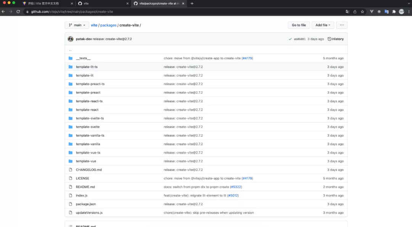Open patak-dev author link
This screenshot has width=412, height=227.
tap(84, 39)
